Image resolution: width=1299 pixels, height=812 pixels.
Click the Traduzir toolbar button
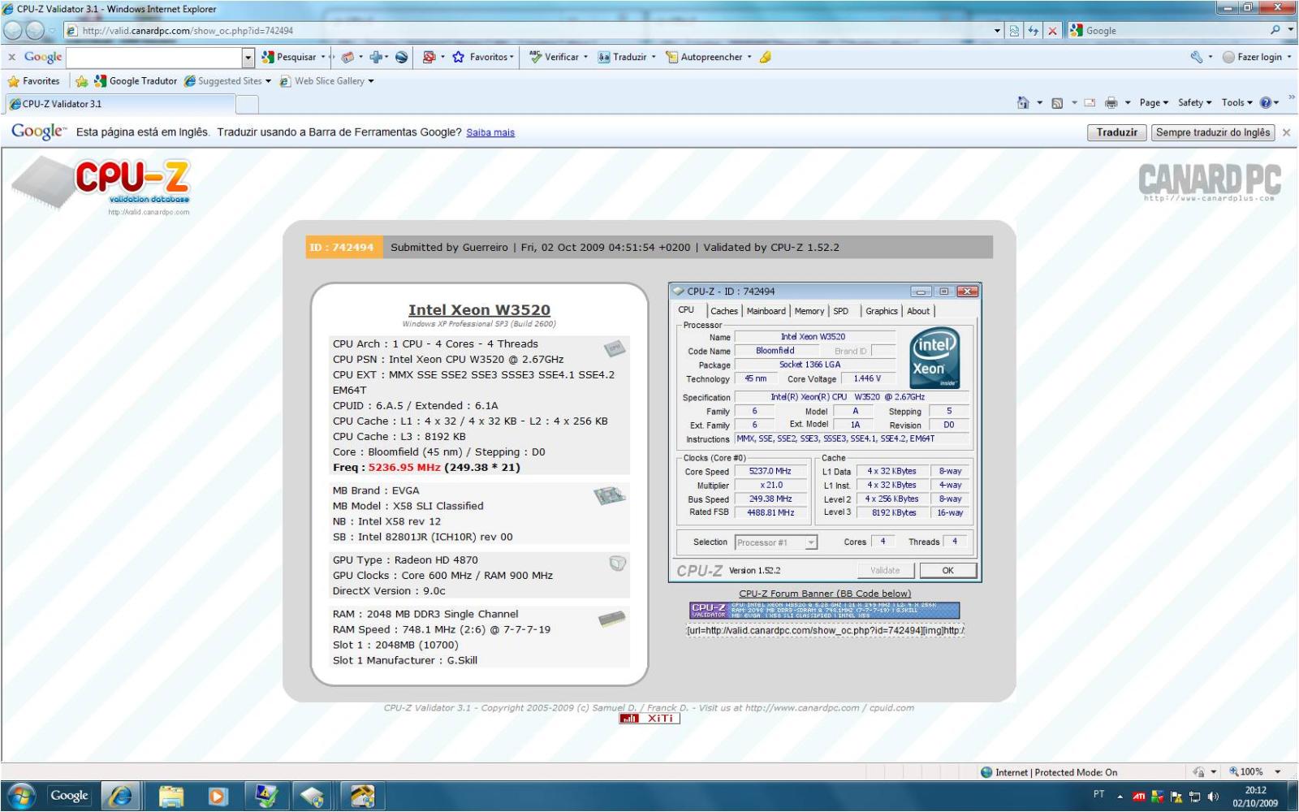click(627, 57)
